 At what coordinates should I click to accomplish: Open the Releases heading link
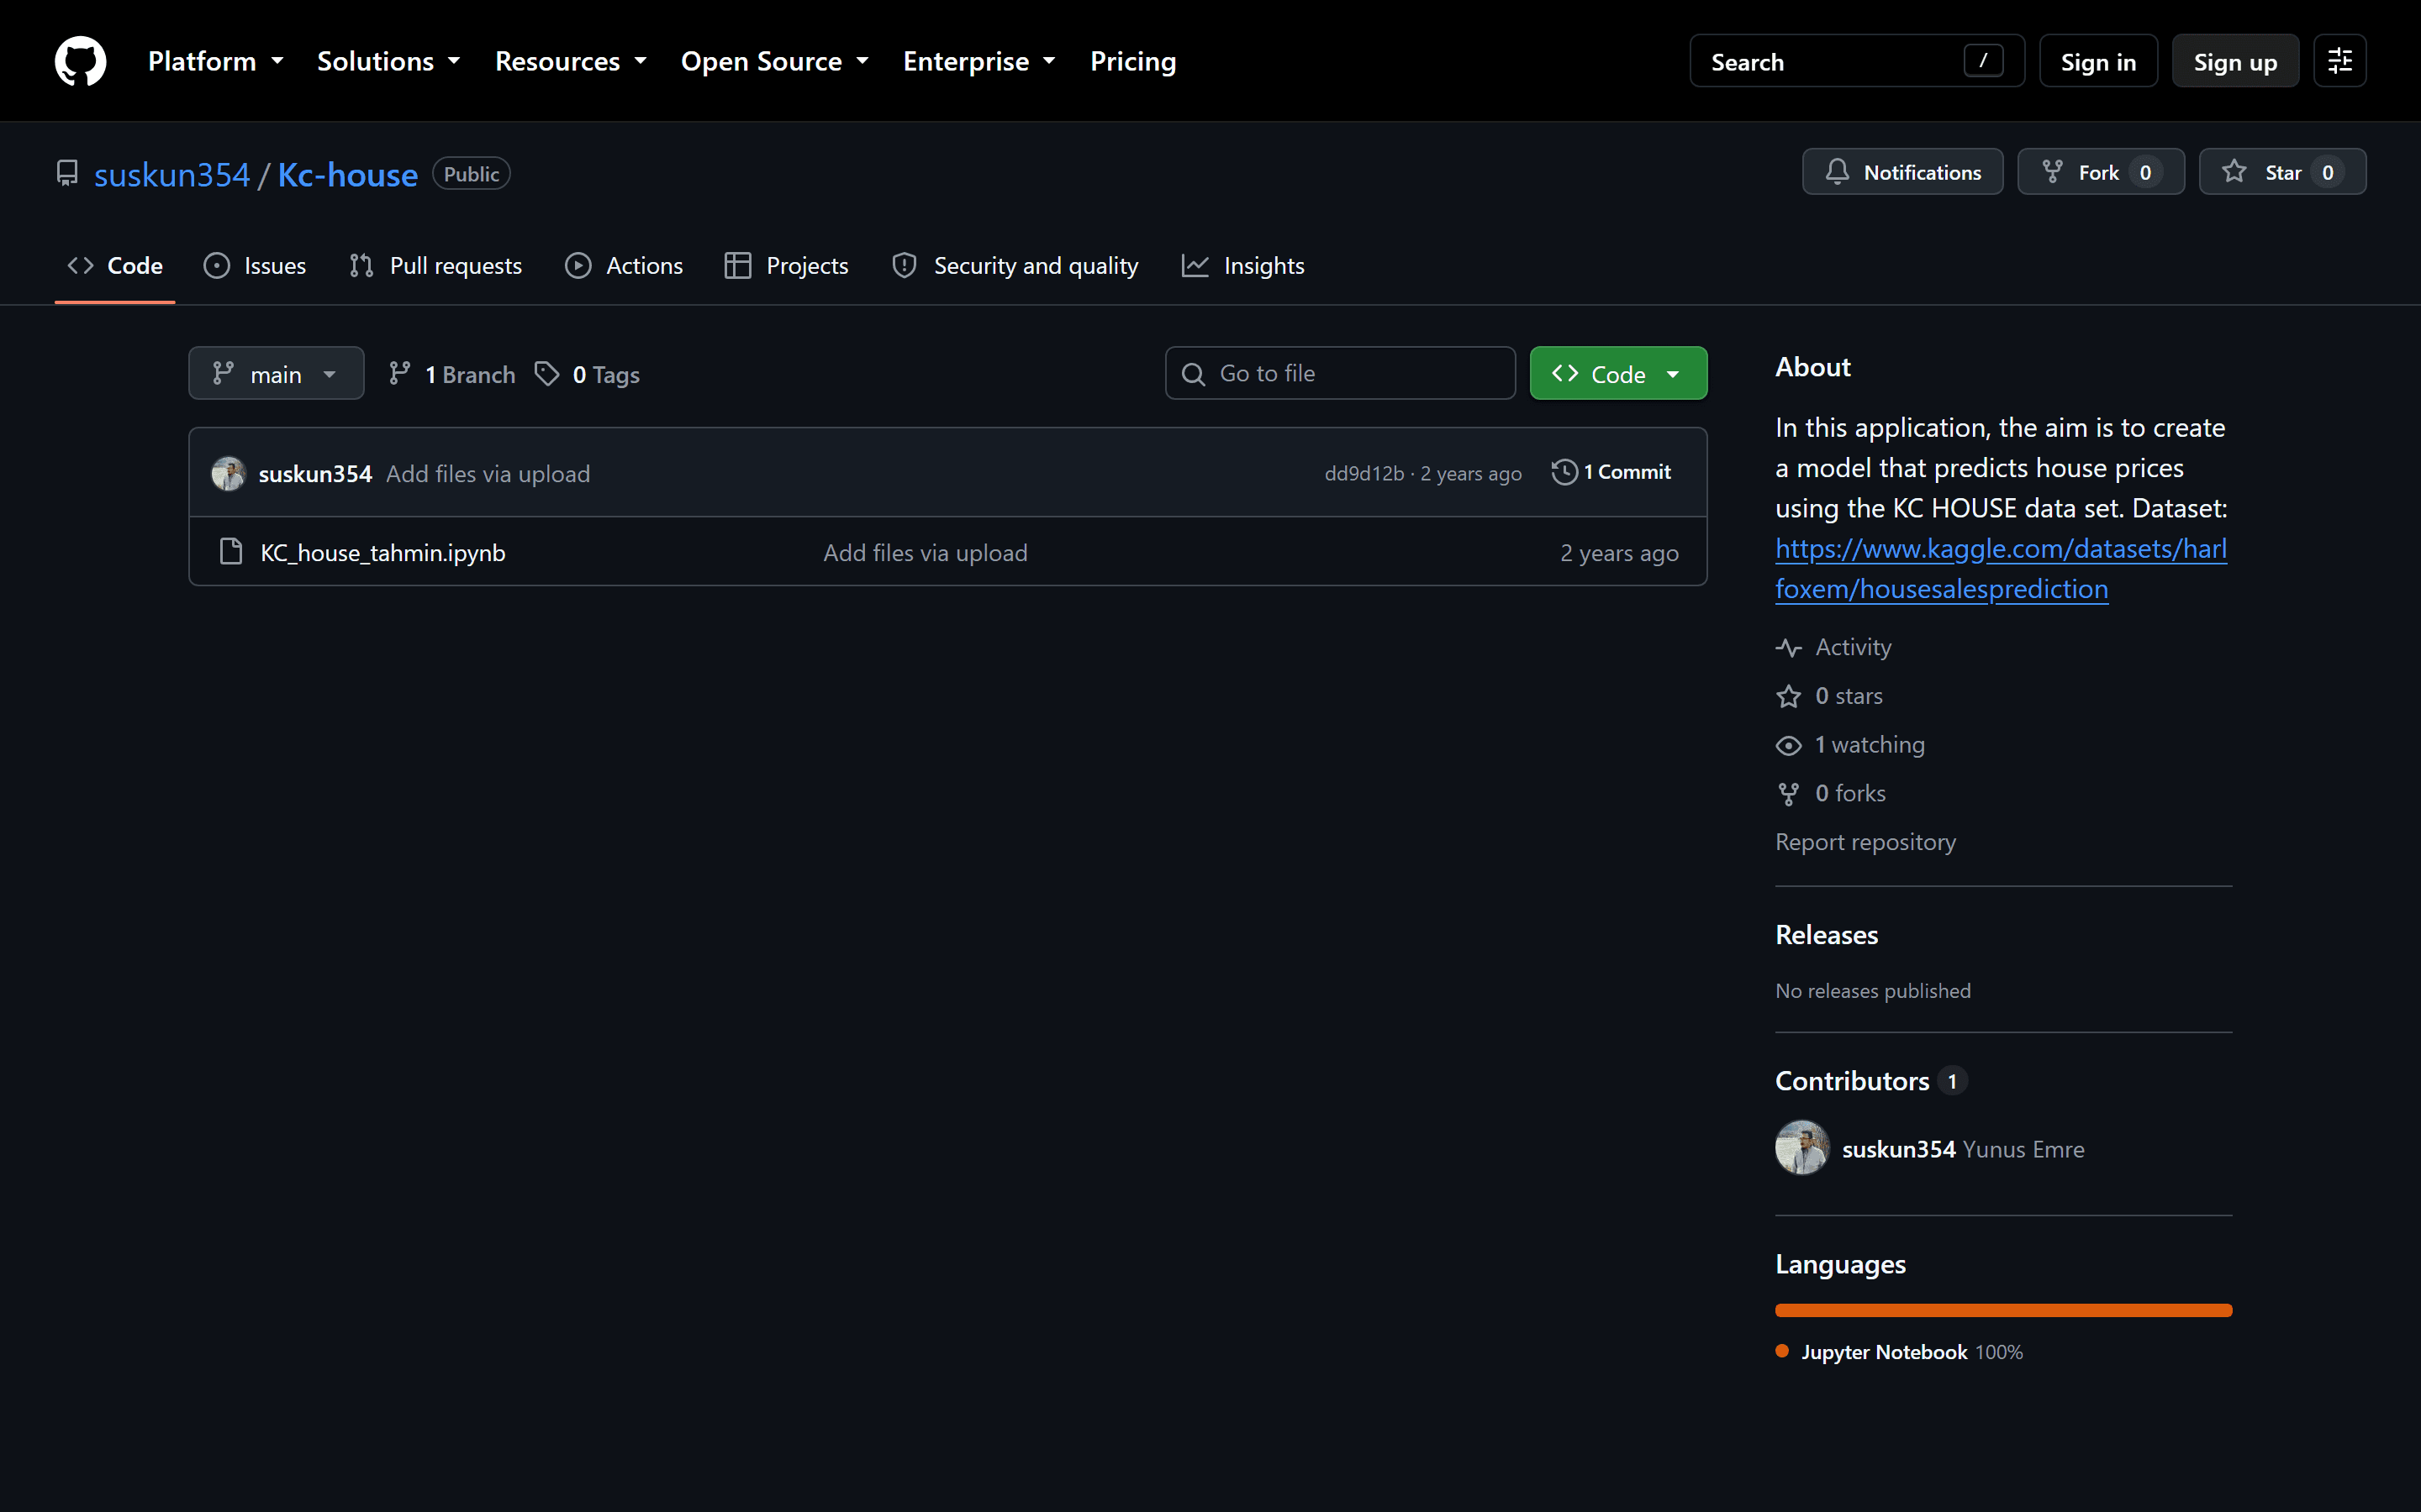(1827, 934)
